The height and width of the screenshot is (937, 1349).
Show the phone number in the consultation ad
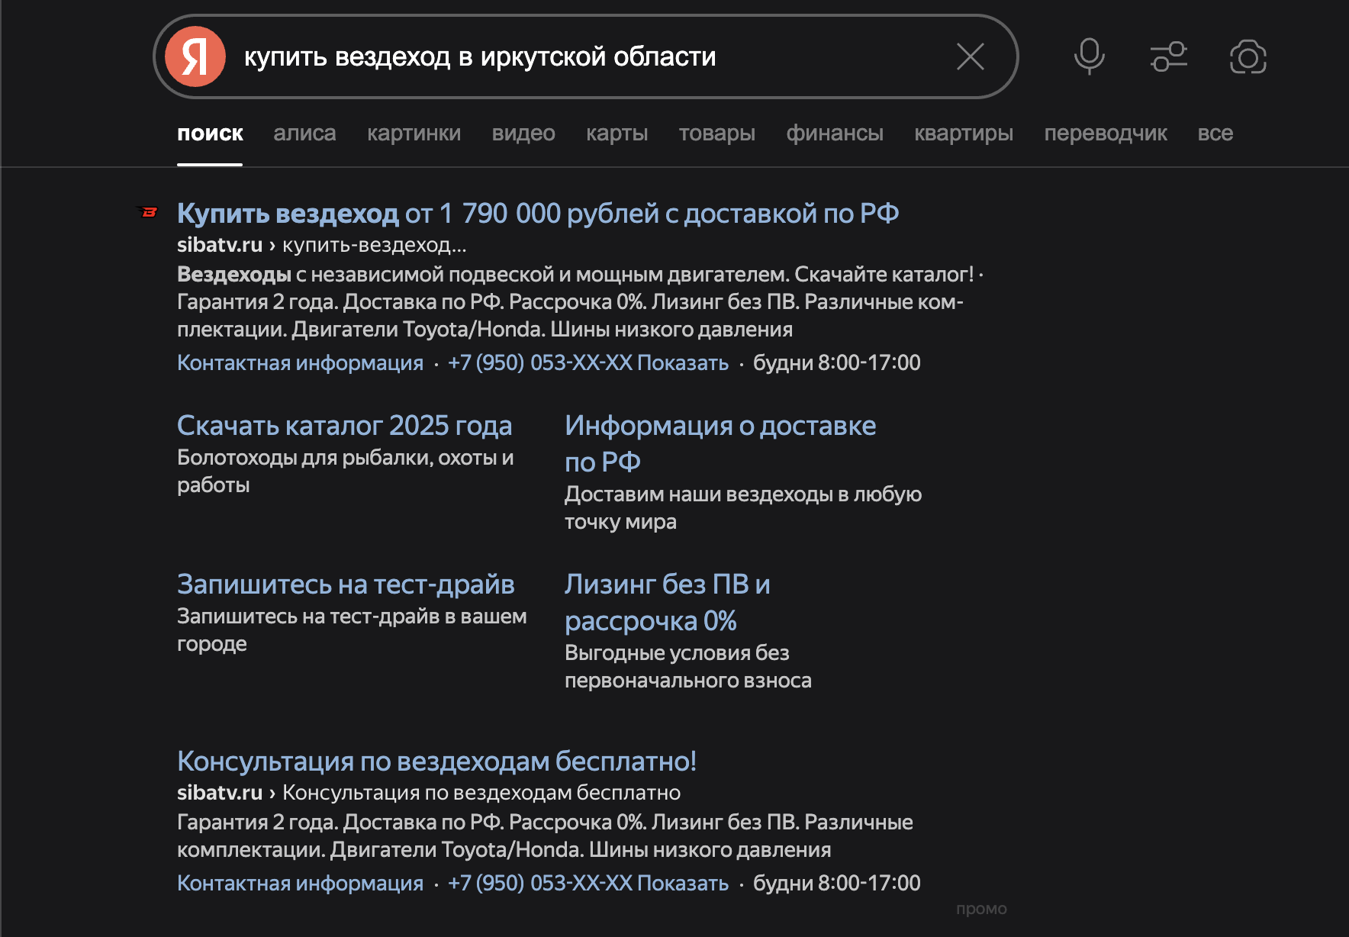coord(588,883)
